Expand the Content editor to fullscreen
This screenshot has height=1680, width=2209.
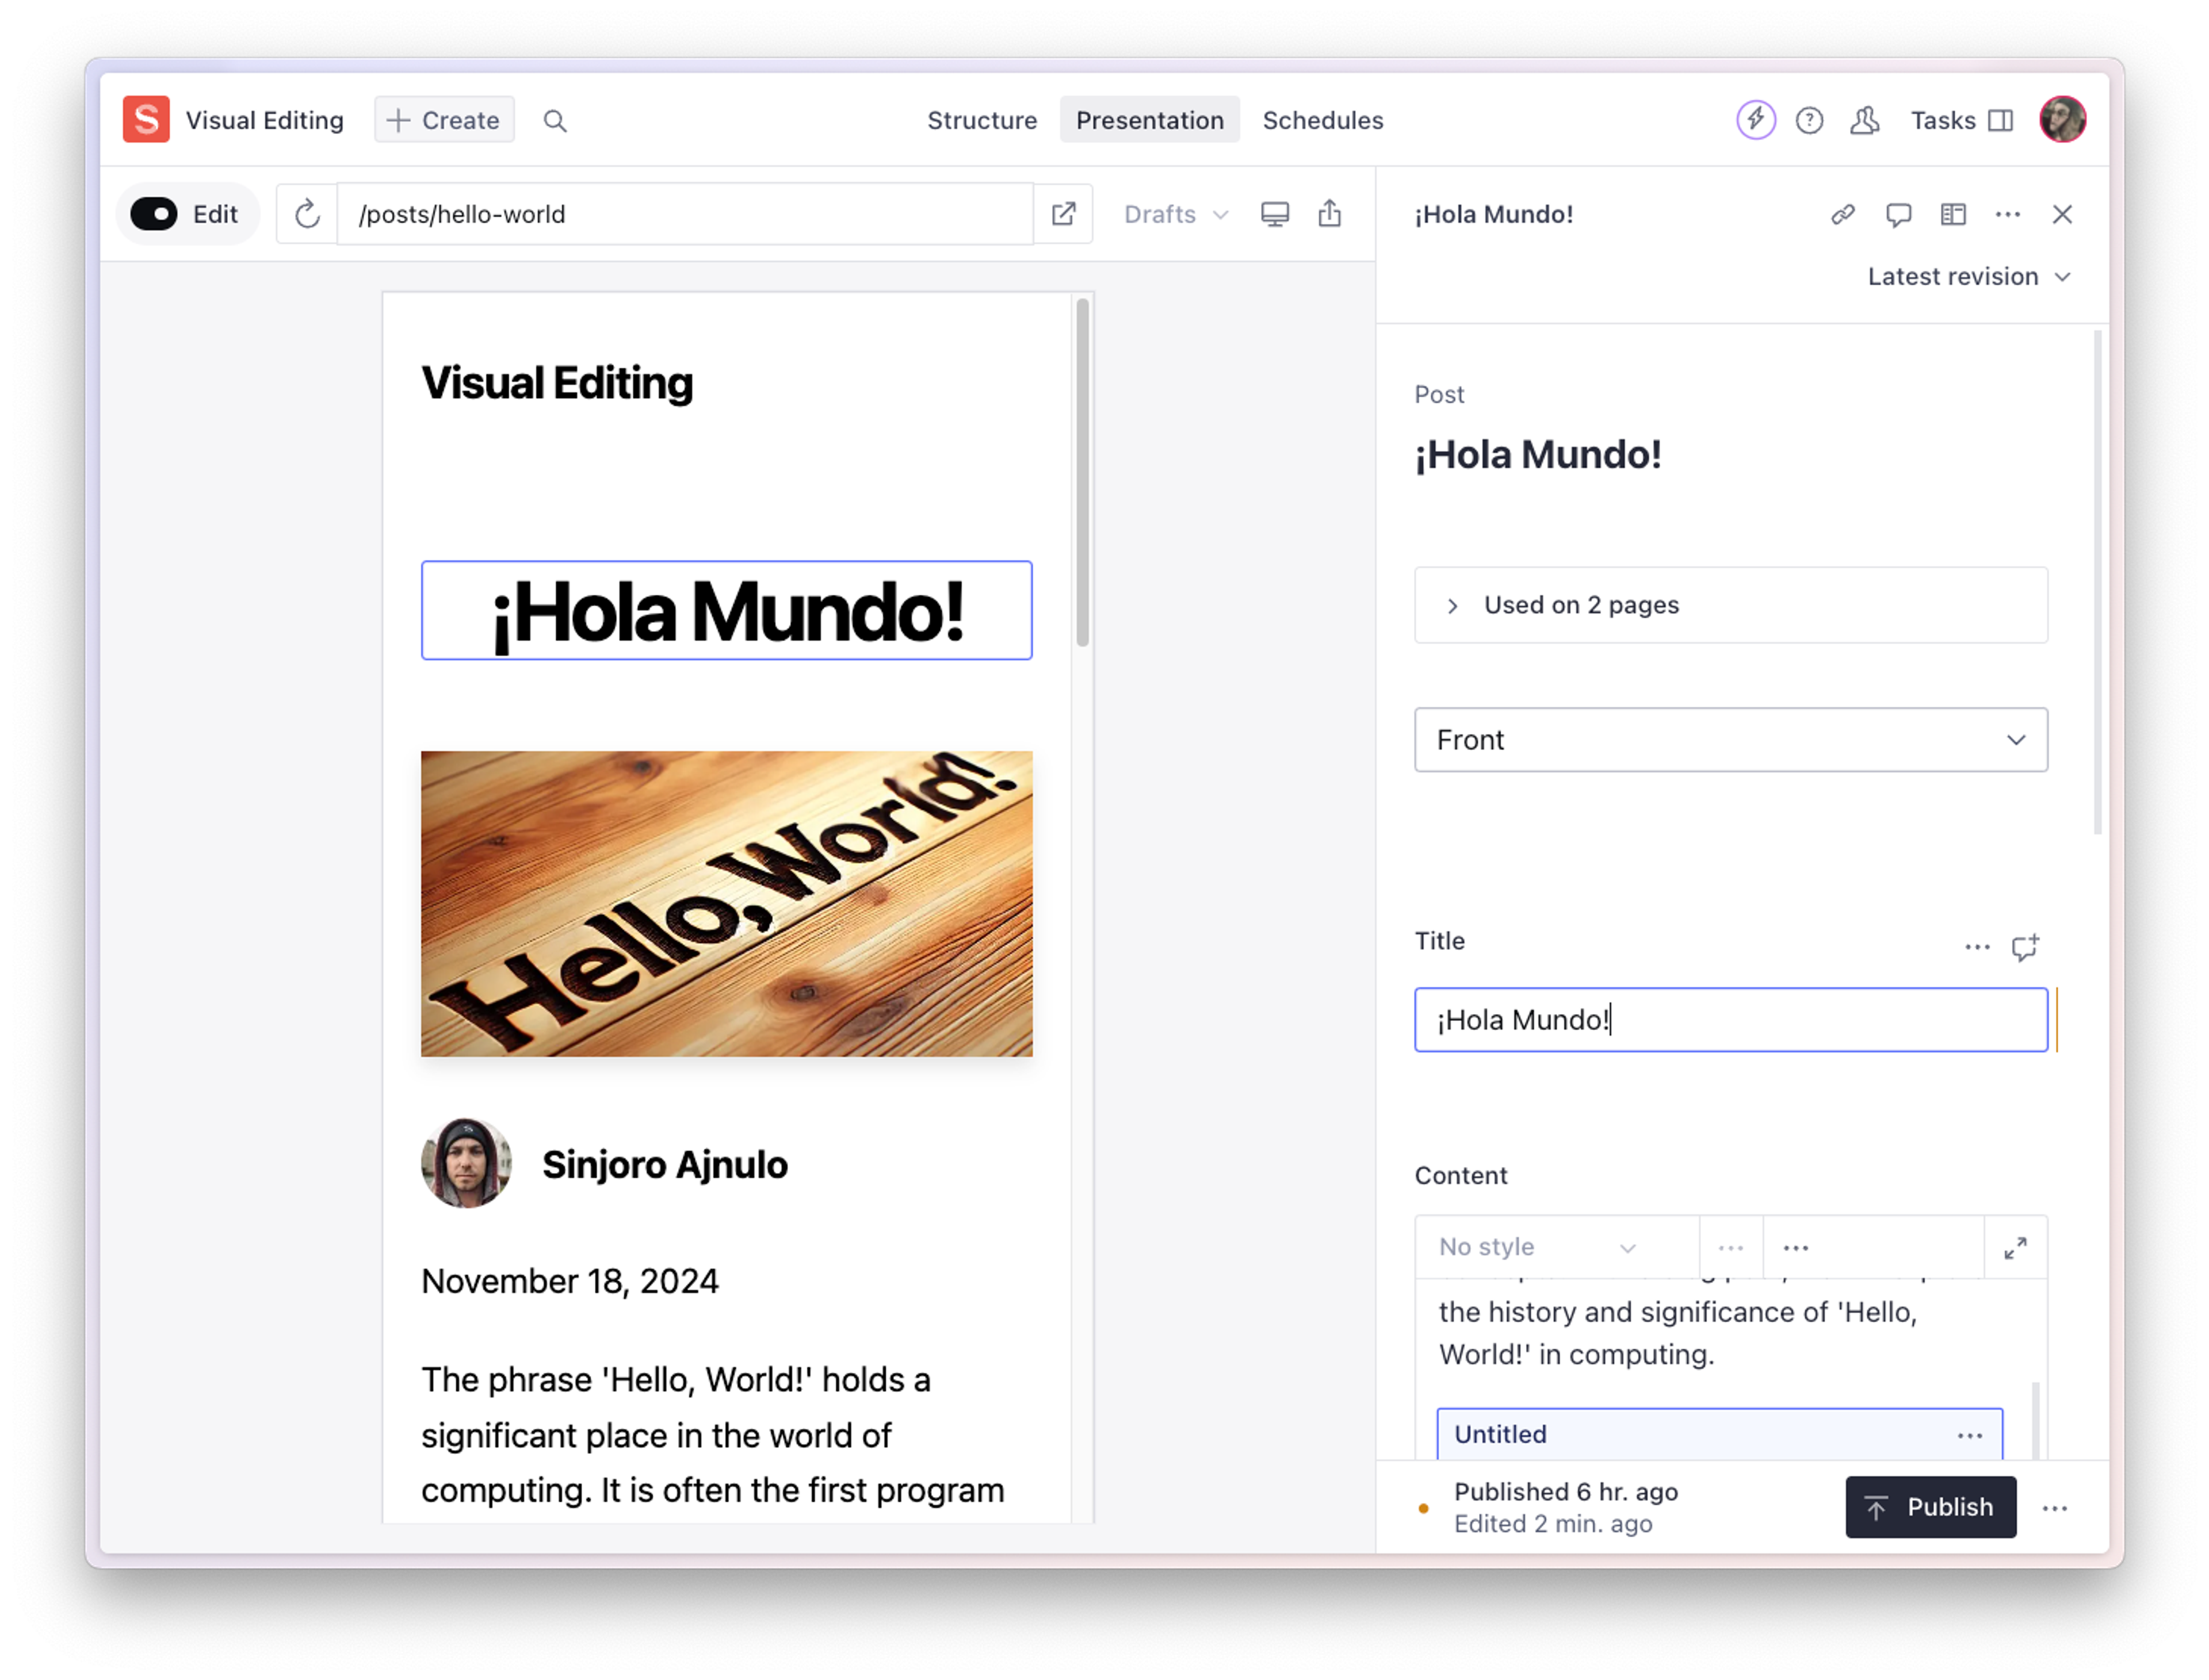coord(2015,1247)
